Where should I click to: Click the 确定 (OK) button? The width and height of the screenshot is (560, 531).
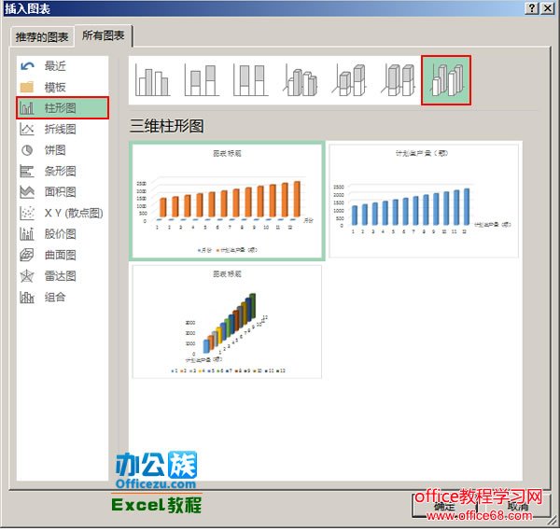pos(444,506)
